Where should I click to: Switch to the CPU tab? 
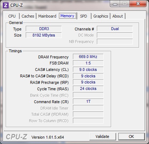point(12,16)
